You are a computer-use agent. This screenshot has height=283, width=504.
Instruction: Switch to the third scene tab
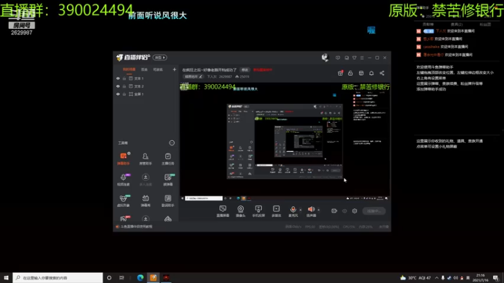point(158,69)
